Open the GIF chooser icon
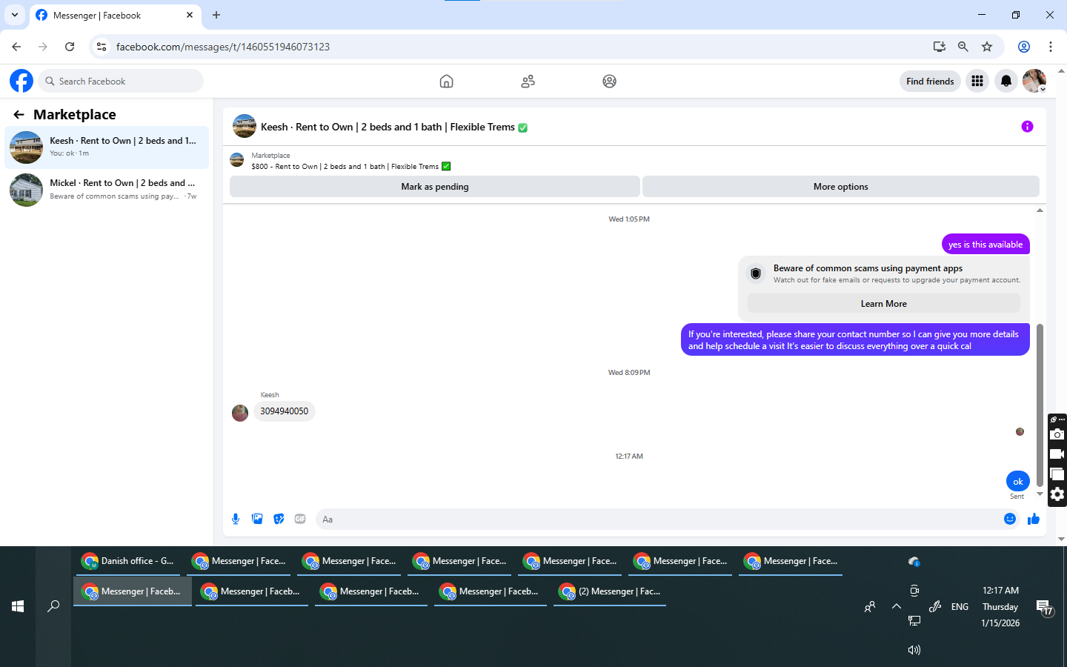Viewport: 1067px width, 667px height. [300, 519]
